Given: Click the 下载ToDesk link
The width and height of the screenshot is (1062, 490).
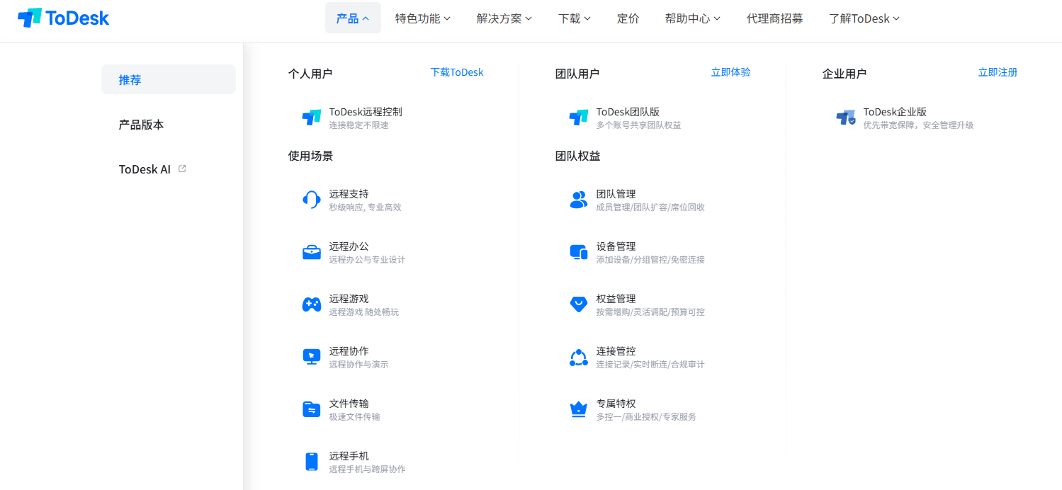Looking at the screenshot, I should point(457,72).
